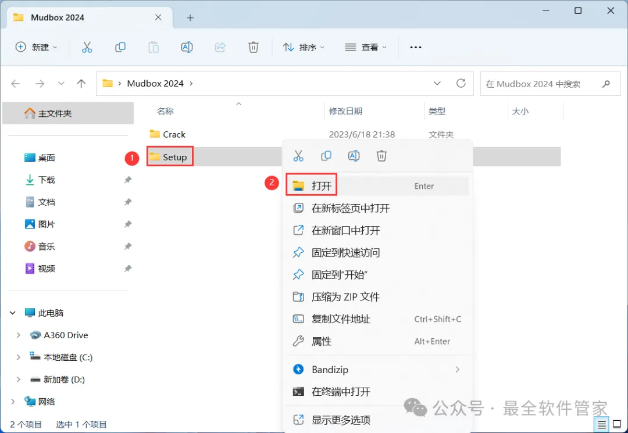Rename via the context menu rename icon
This screenshot has height=433, width=628.
click(354, 156)
